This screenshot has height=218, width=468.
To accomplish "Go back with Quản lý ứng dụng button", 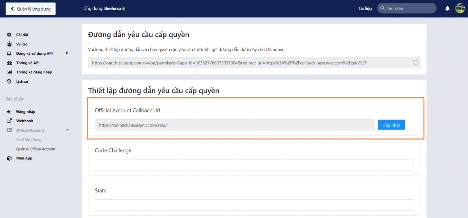I will point(30,9).
